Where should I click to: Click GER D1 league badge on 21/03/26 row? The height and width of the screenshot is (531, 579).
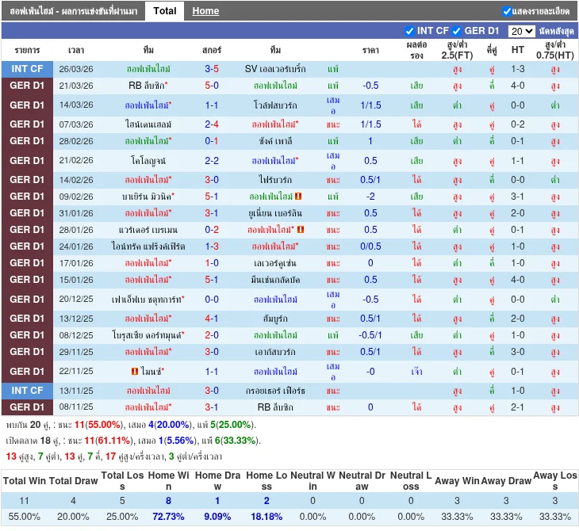27,86
